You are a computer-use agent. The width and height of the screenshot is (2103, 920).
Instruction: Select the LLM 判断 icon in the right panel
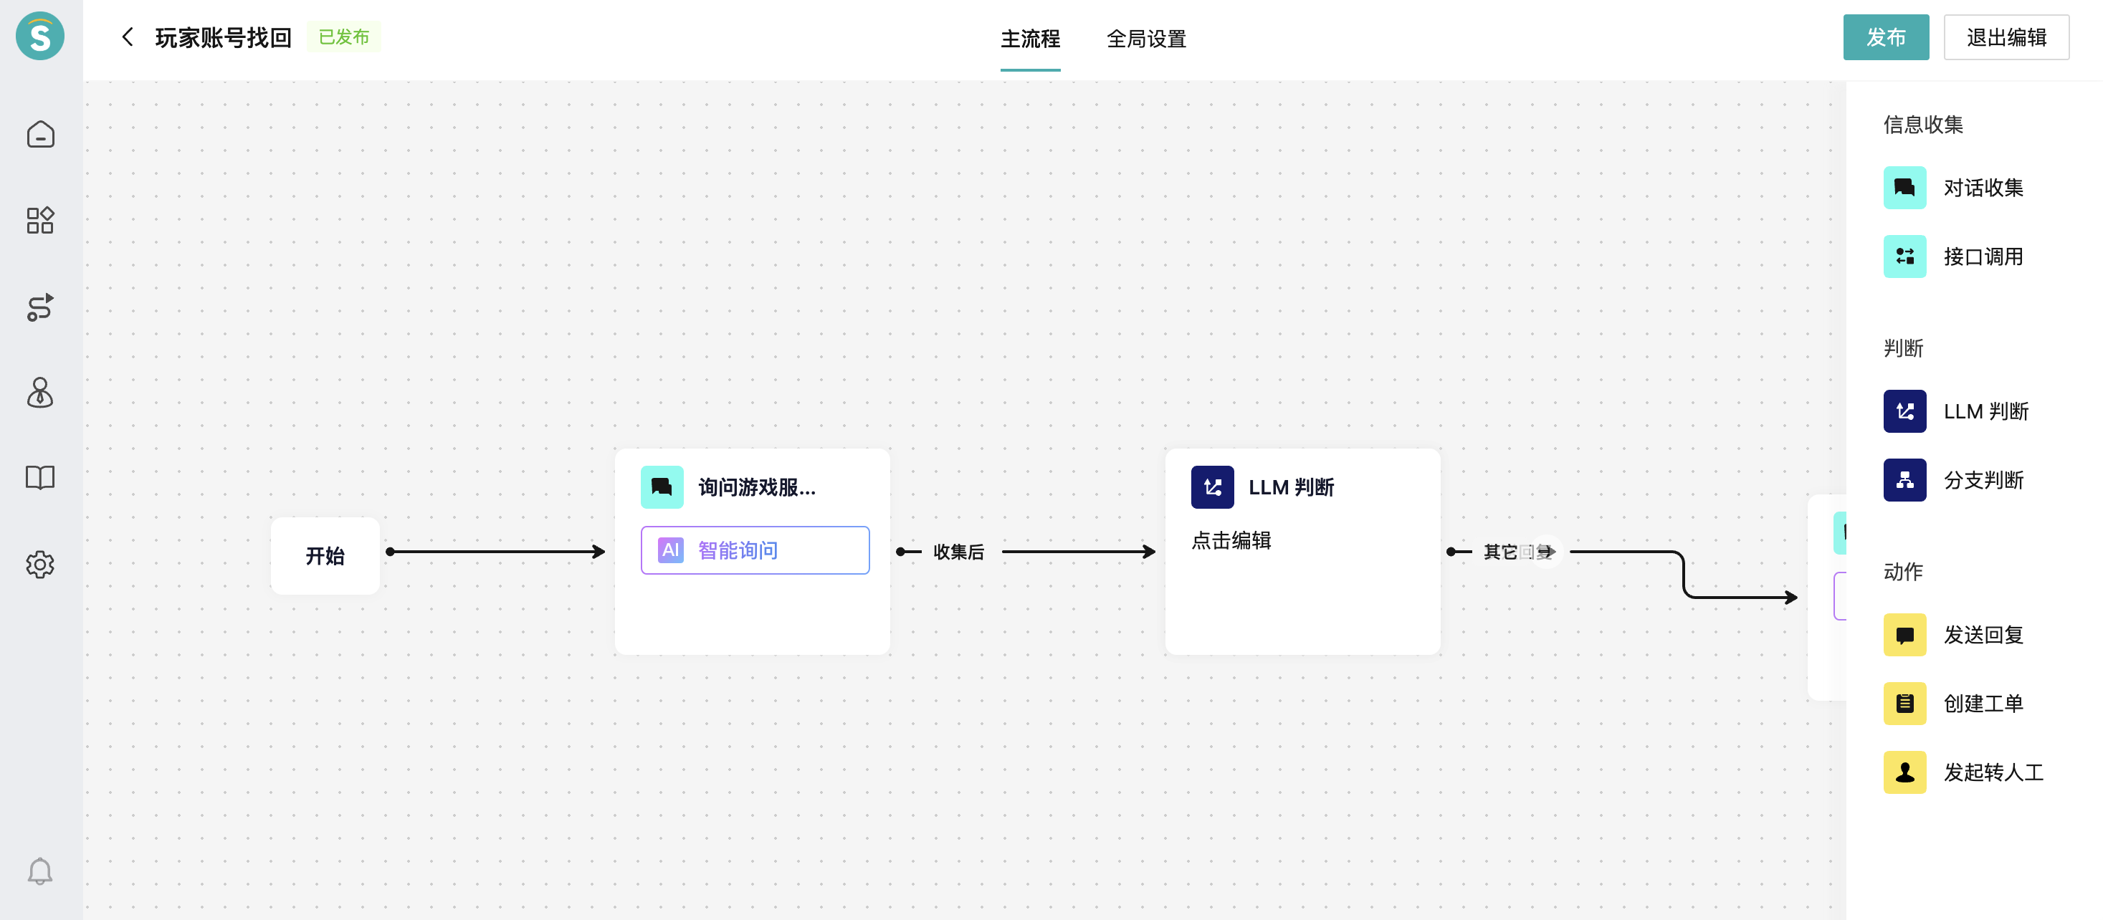[x=1904, y=411]
